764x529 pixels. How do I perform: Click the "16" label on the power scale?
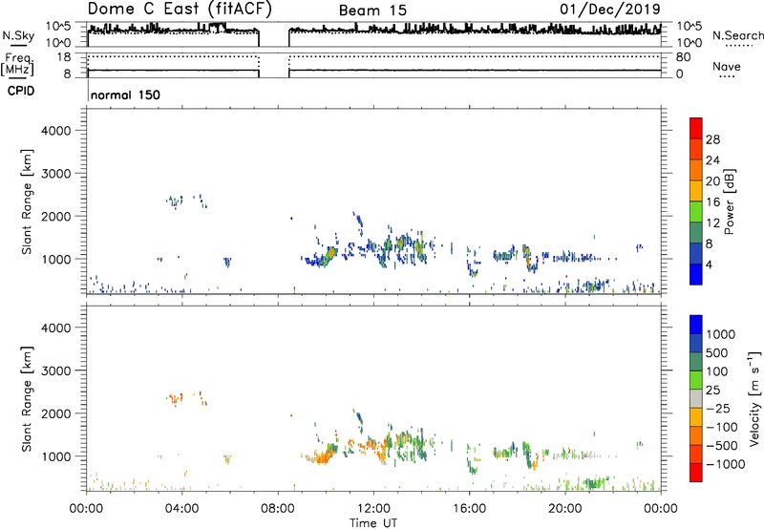coord(712,202)
